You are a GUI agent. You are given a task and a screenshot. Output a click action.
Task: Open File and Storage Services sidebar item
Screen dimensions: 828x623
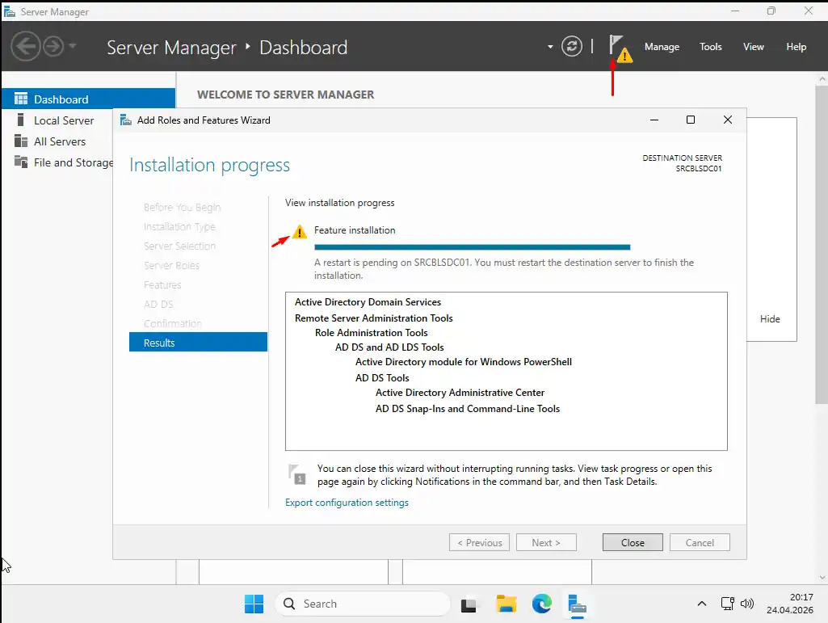pyautogui.click(x=73, y=162)
